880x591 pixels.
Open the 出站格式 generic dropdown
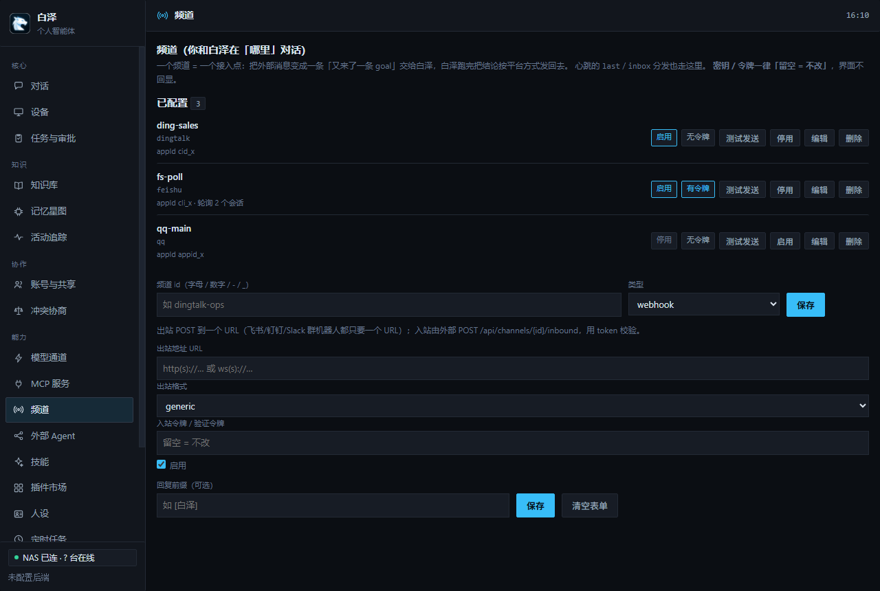click(x=513, y=406)
